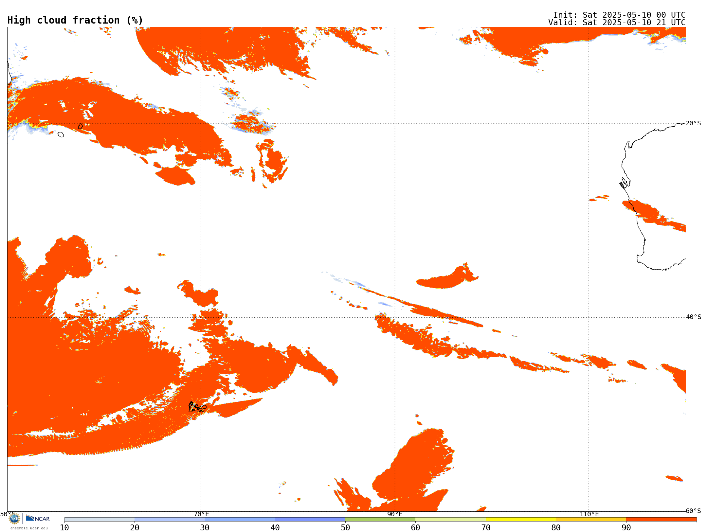Click the 60°S latitude label
Image resolution: width=707 pixels, height=532 pixels.
[x=694, y=511]
